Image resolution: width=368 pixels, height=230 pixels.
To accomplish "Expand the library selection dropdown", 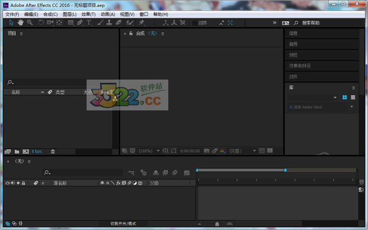I will tap(335, 97).
